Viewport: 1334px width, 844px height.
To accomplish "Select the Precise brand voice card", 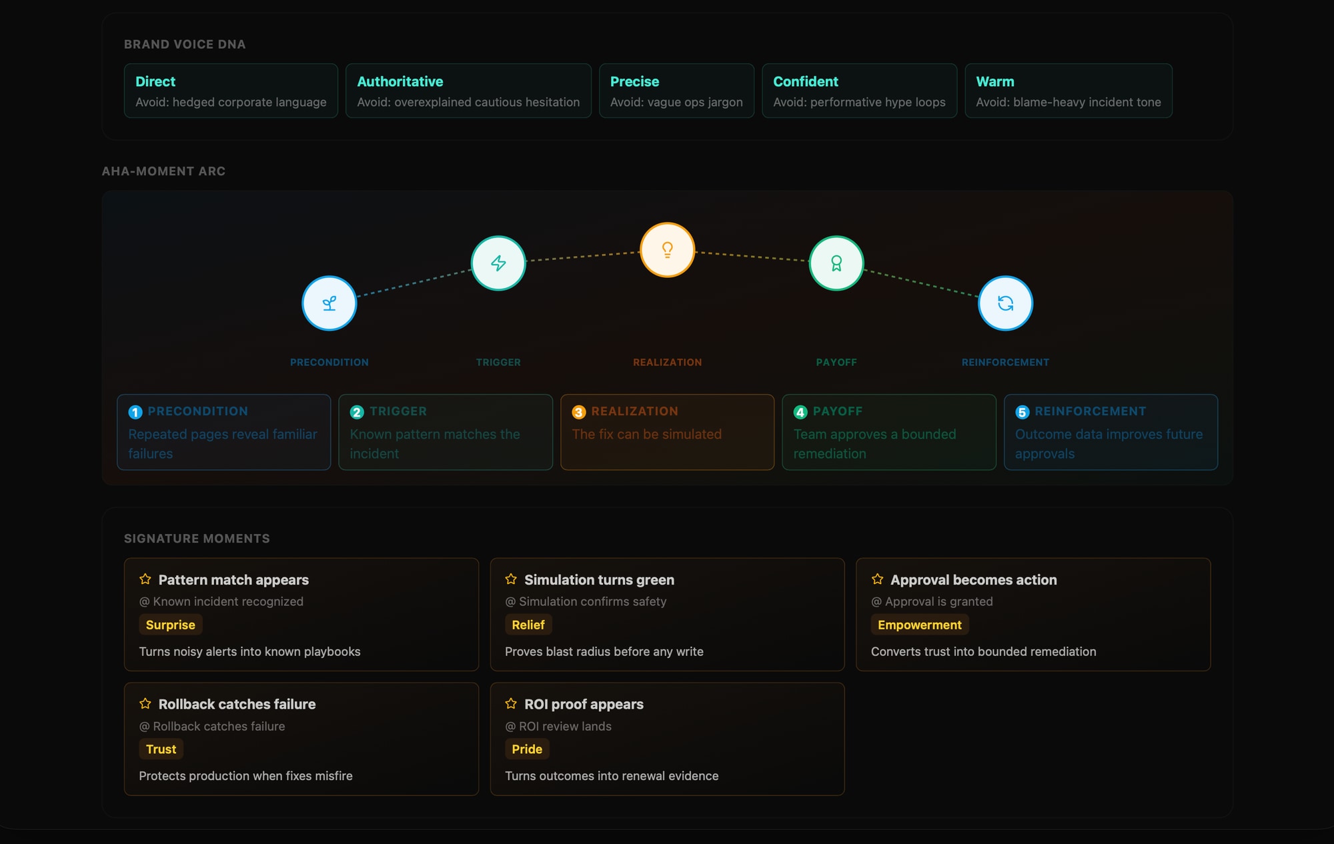I will [676, 91].
